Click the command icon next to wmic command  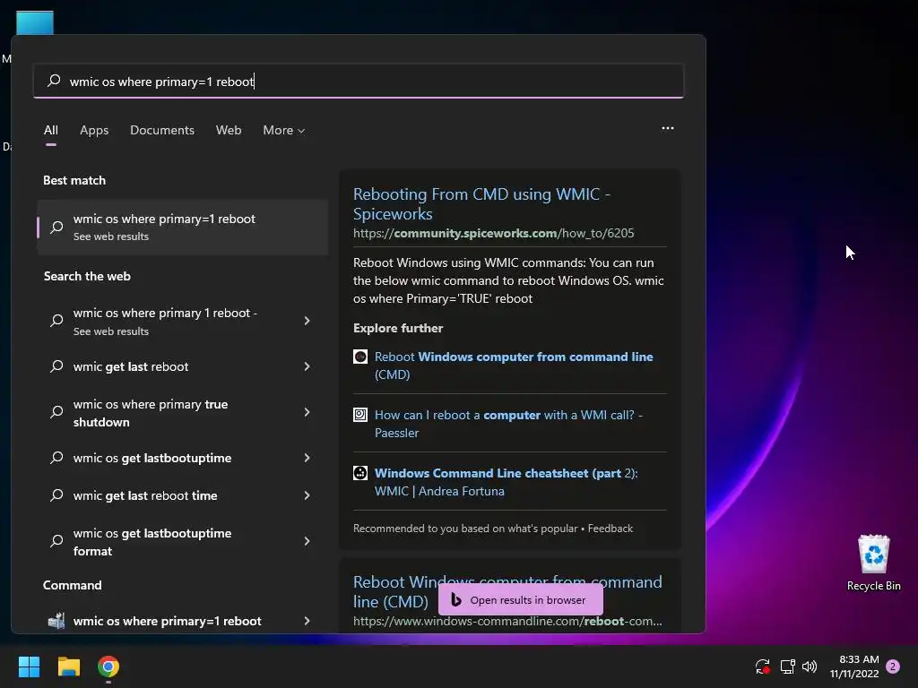[x=56, y=621]
